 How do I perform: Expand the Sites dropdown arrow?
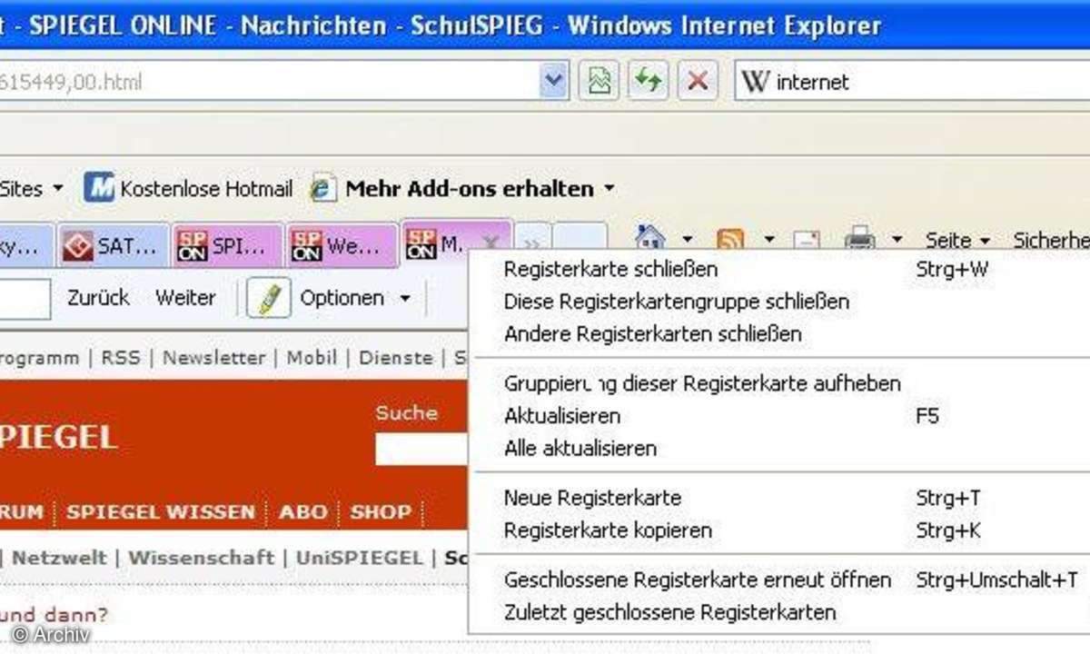[58, 189]
